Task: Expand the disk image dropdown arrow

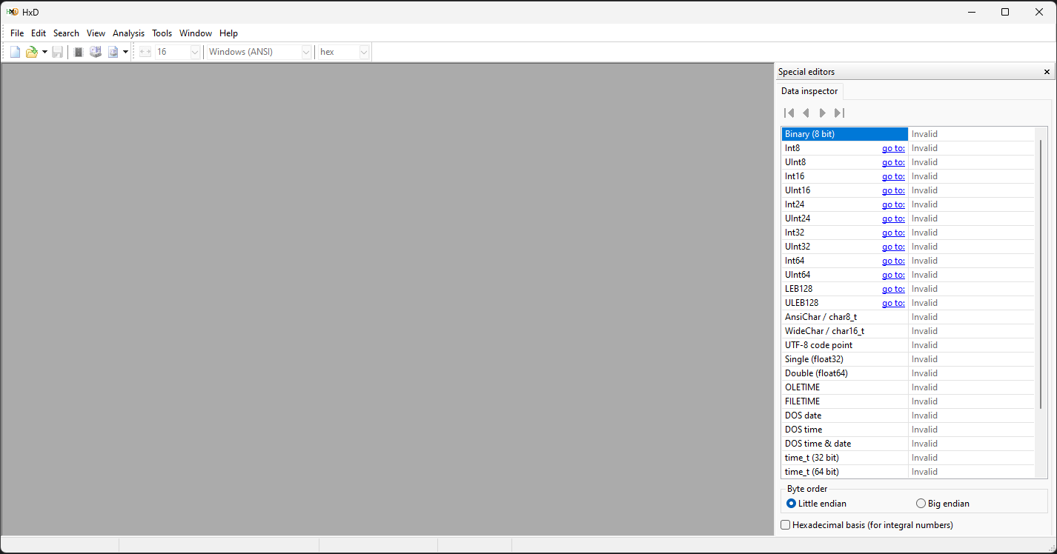Action: point(125,52)
